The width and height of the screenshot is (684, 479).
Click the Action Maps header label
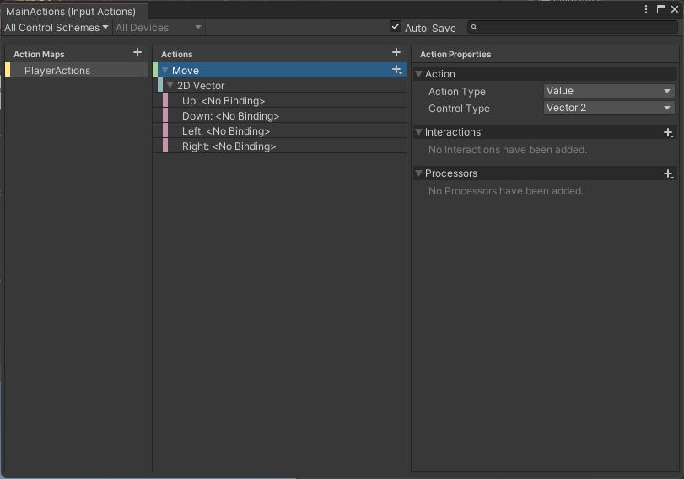click(x=39, y=55)
